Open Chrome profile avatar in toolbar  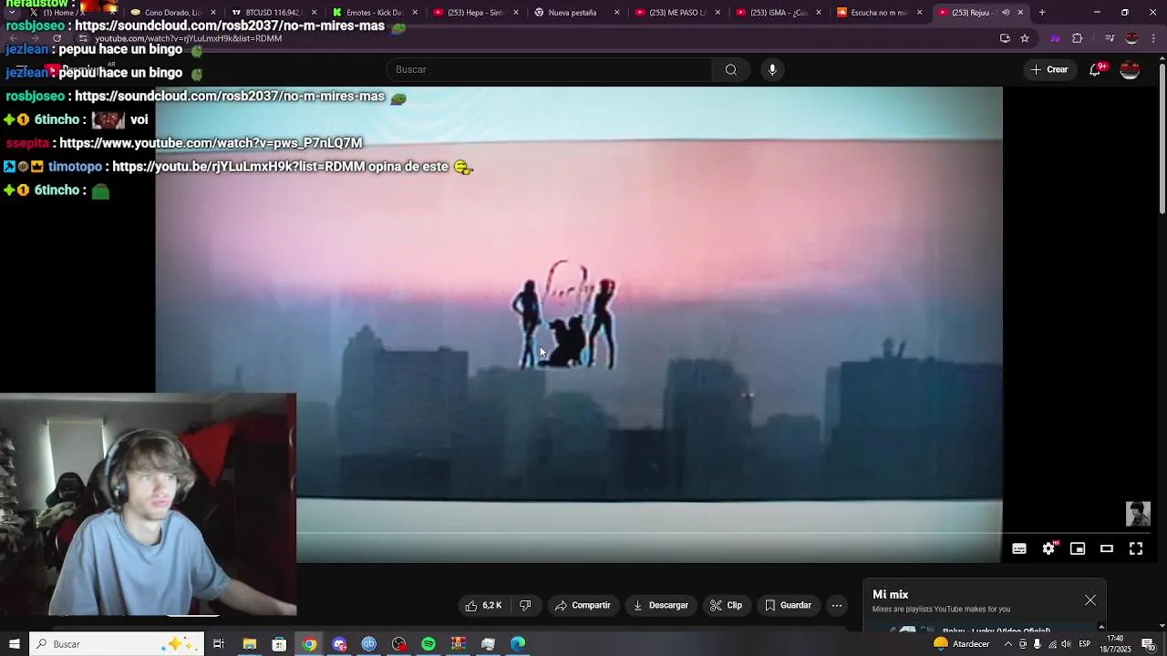tap(1131, 38)
